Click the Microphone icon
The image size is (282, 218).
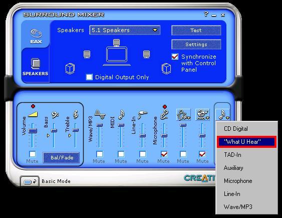(164, 115)
